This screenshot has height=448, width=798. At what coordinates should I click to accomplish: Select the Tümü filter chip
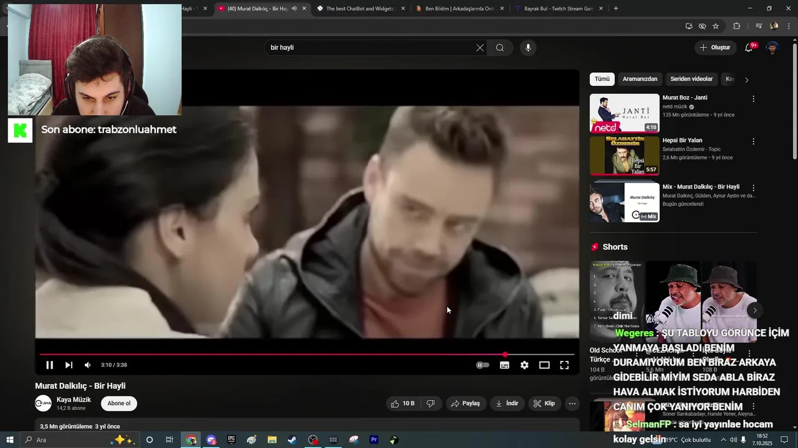(602, 79)
